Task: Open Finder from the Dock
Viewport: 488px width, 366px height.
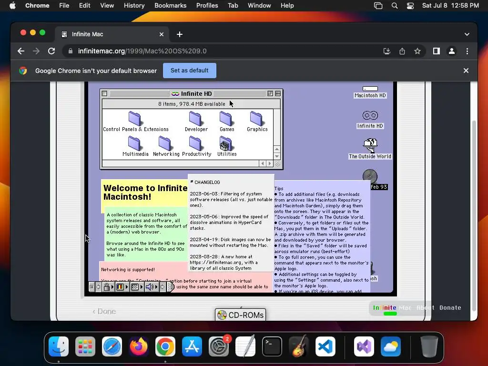Action: pyautogui.click(x=59, y=346)
